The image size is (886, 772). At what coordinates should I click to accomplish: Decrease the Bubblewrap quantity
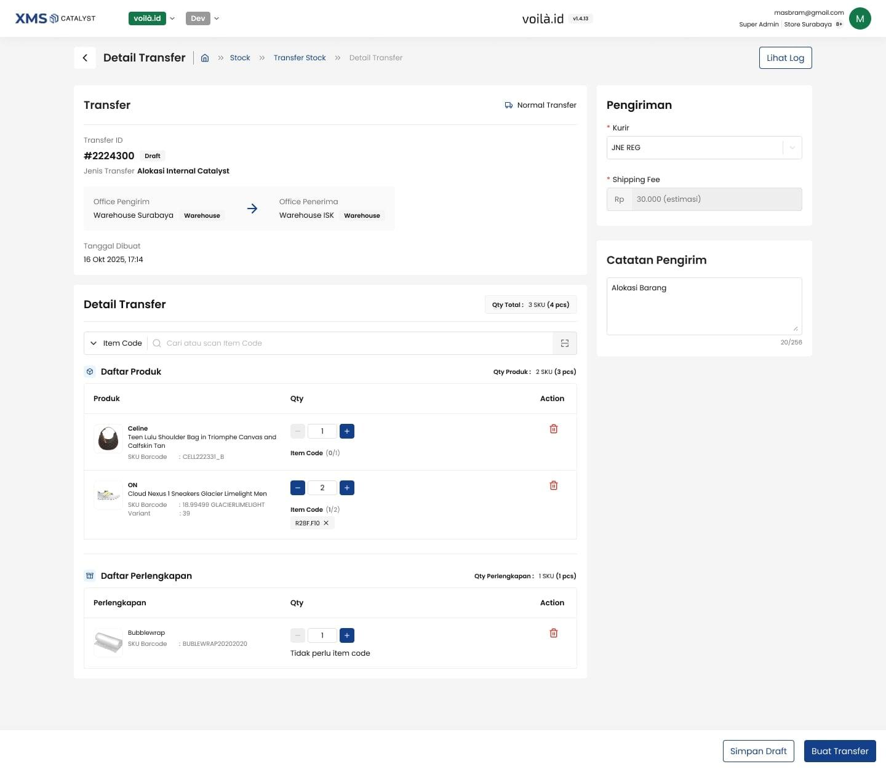tap(298, 635)
